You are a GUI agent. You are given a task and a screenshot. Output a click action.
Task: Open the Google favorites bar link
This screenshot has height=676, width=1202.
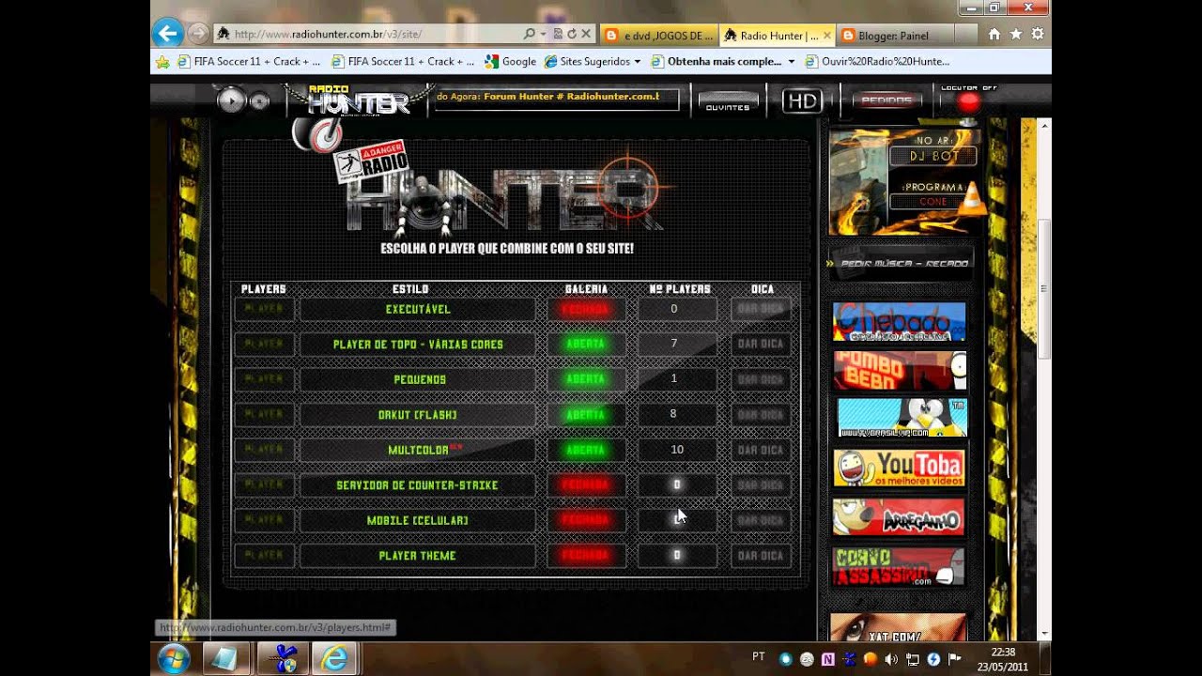(x=510, y=61)
